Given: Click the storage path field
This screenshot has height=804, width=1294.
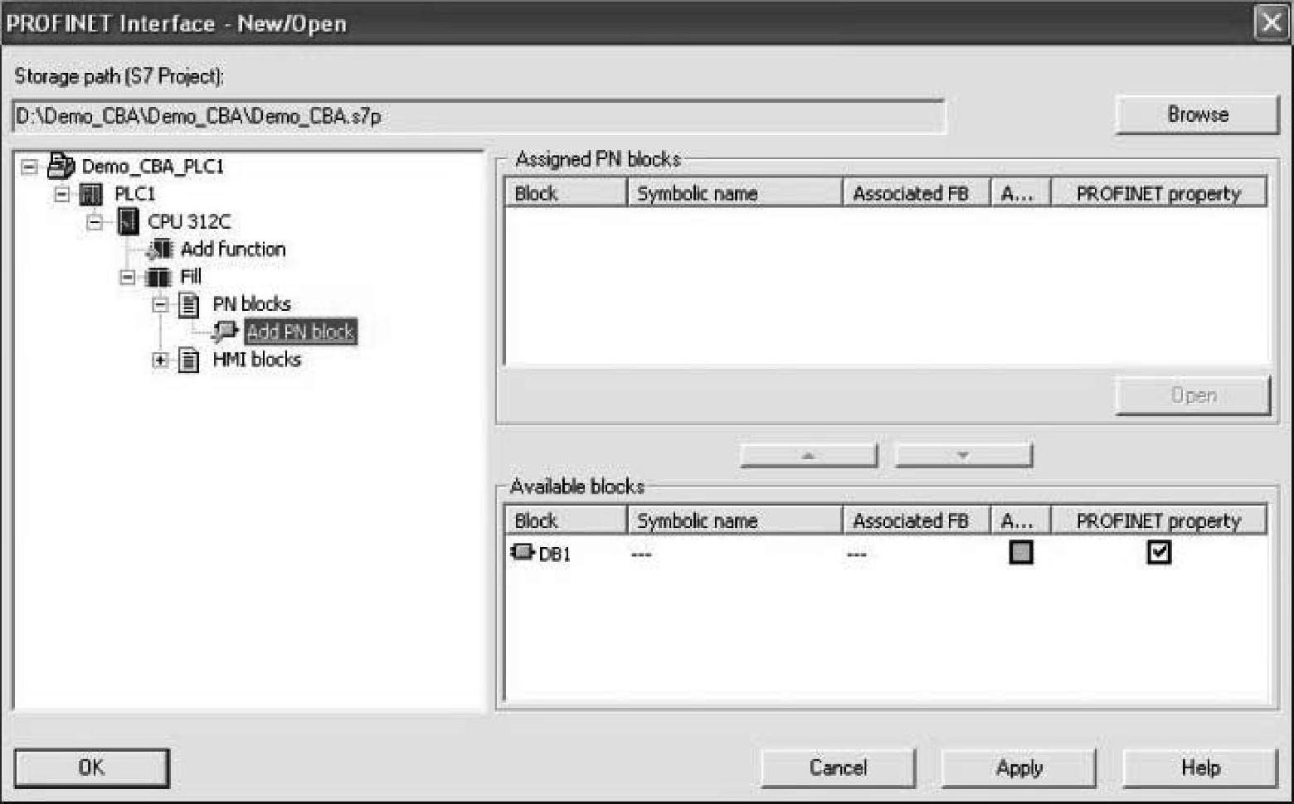Looking at the screenshot, I should click(x=479, y=116).
